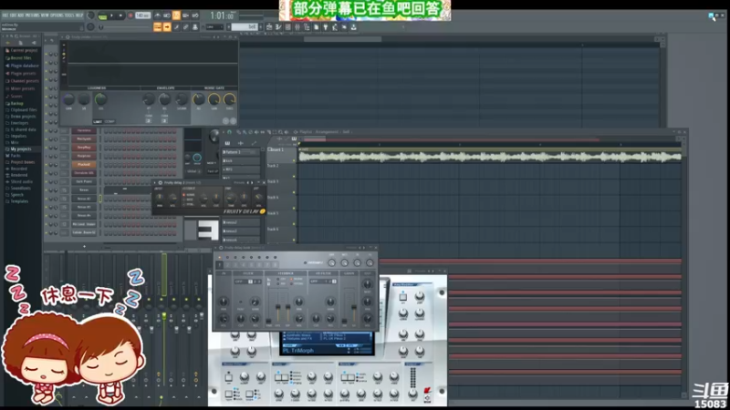The image size is (730, 410).
Task: Open the Fruity delay bank plugin options gear icon
Action: [x=221, y=248]
